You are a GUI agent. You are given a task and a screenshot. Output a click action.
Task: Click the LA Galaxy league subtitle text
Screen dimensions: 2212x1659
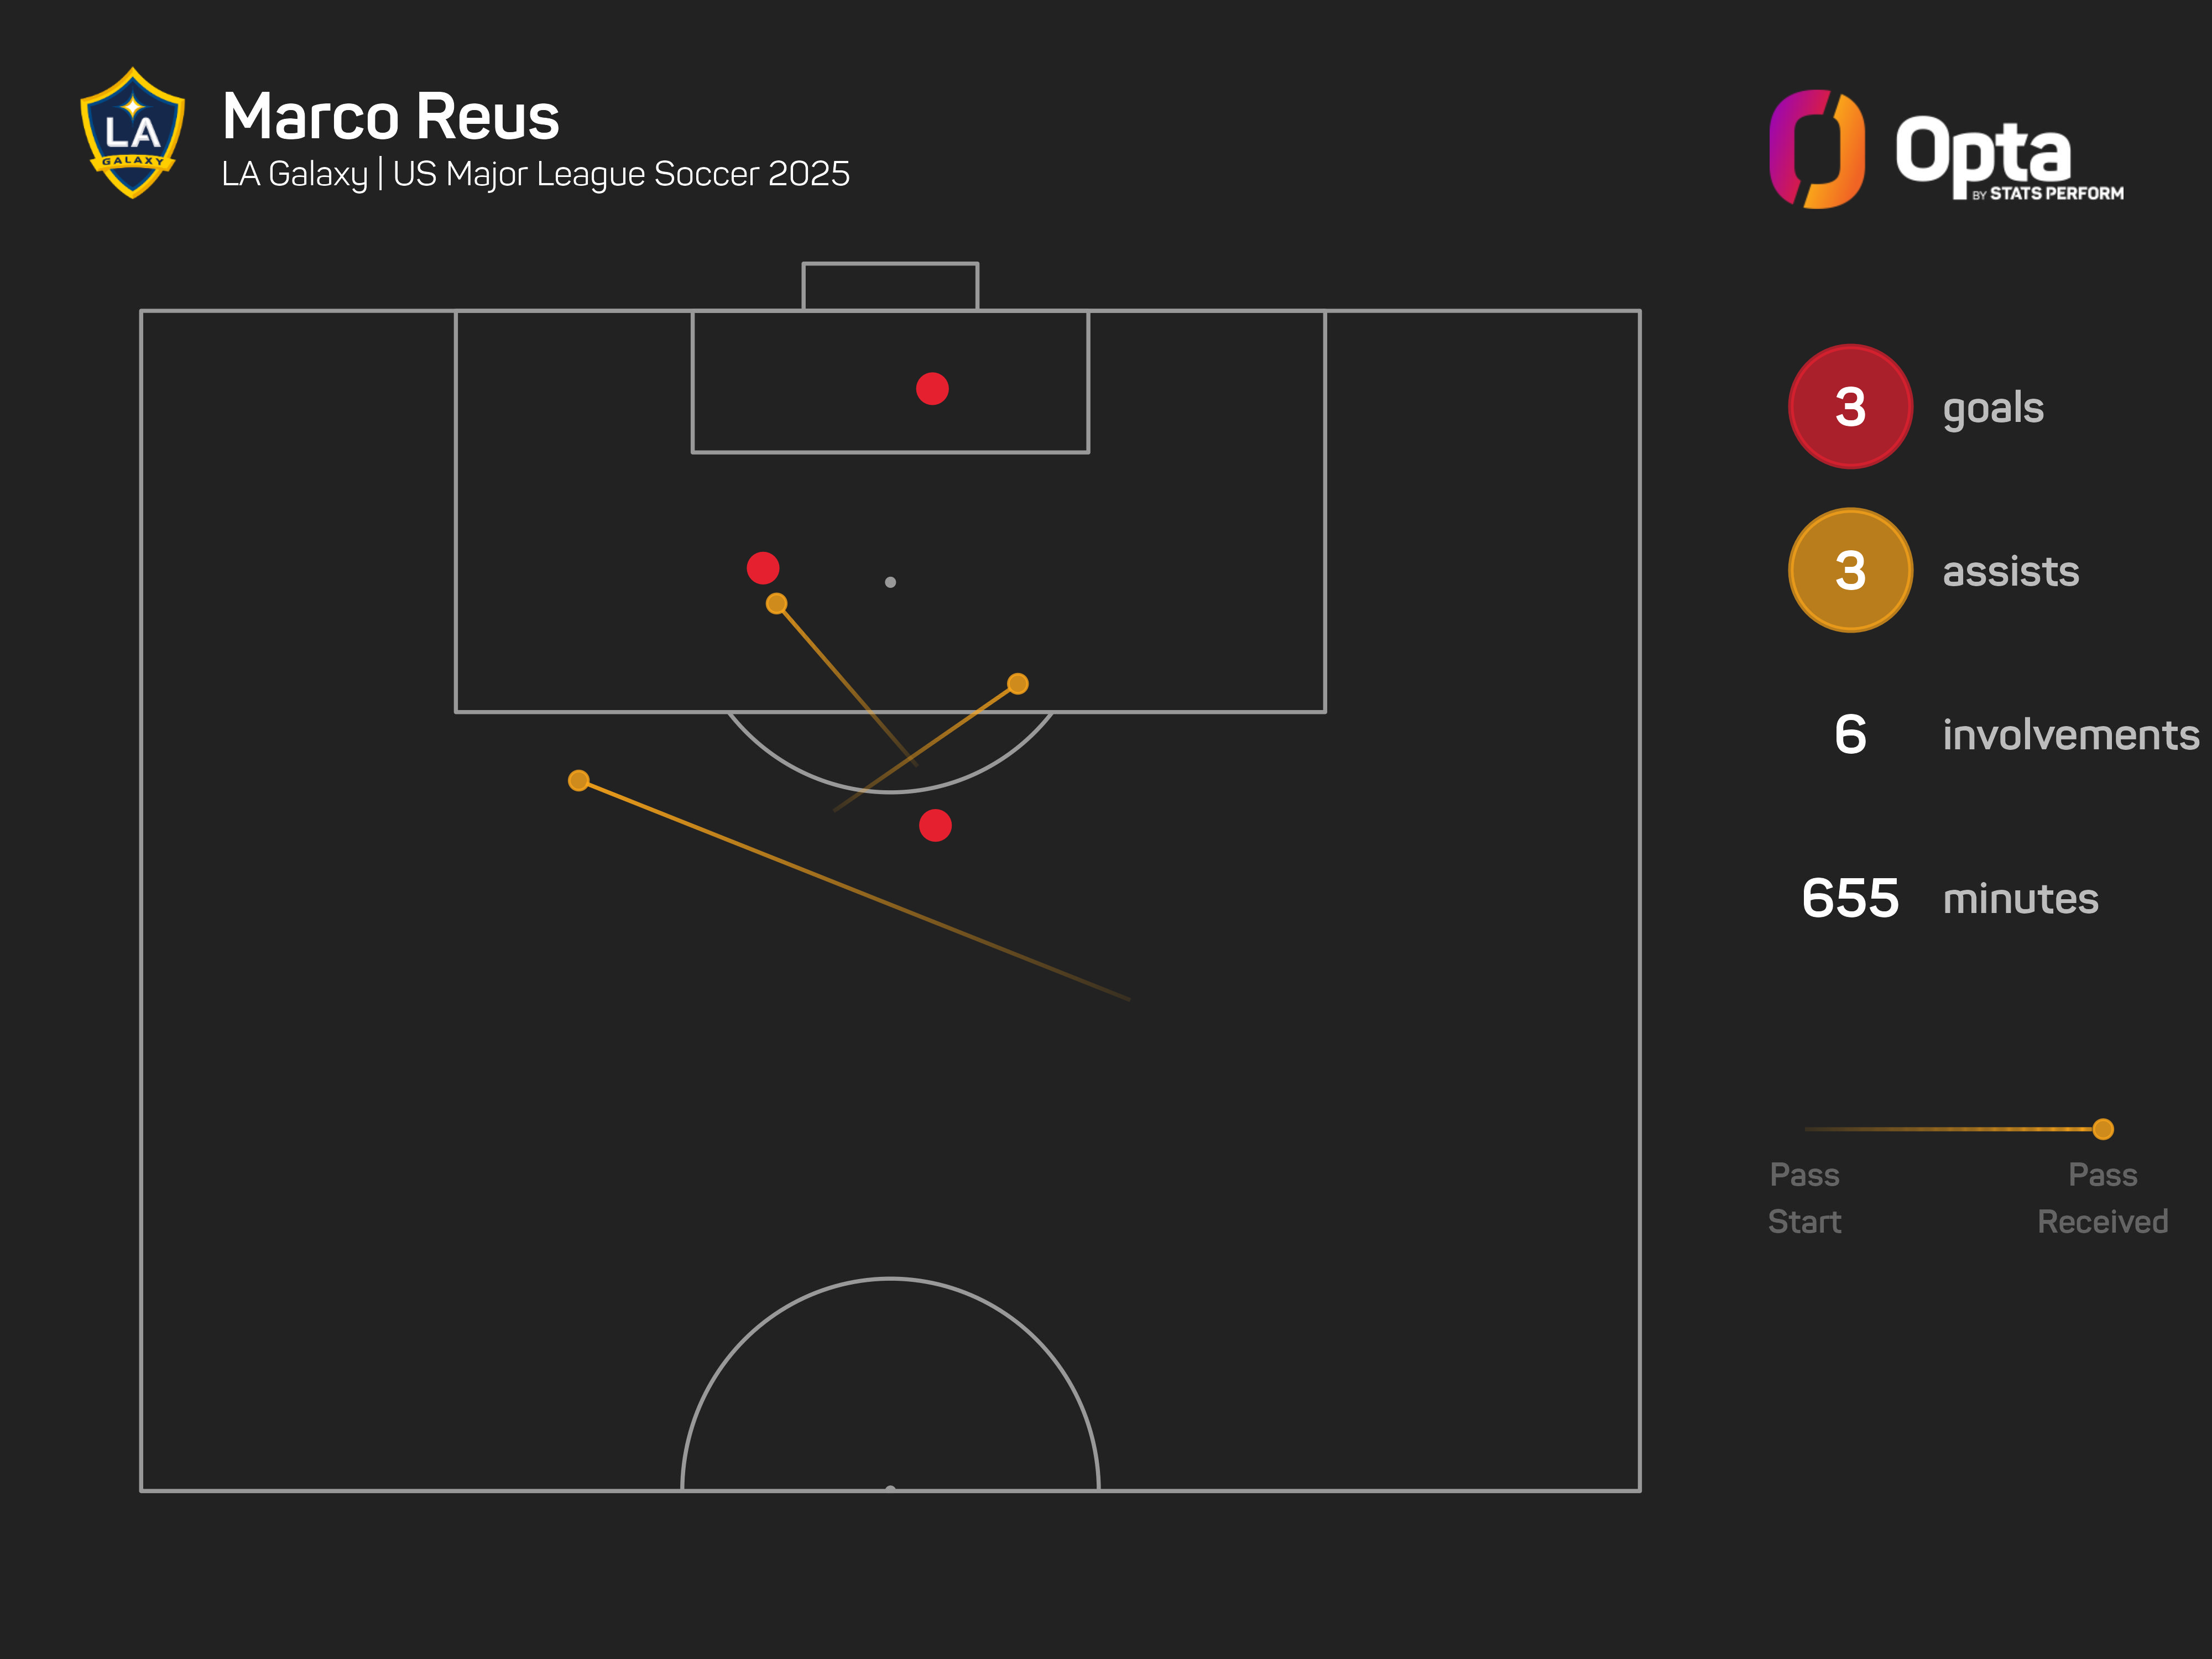tap(535, 174)
